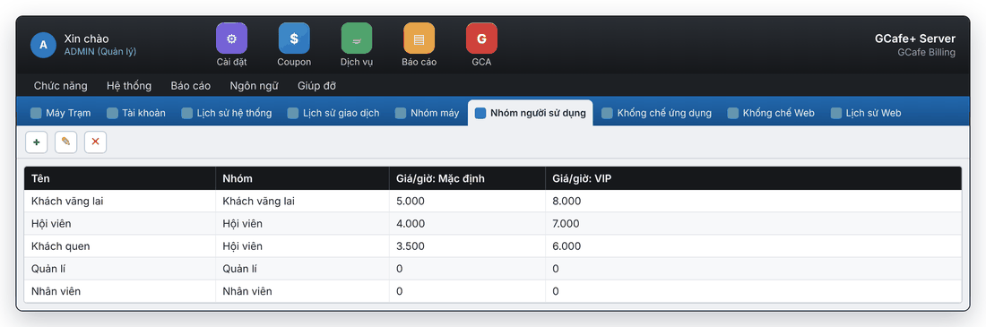986x327 pixels.
Task: Click icon on Lịch sử hệ thống tab
Action: pos(186,113)
